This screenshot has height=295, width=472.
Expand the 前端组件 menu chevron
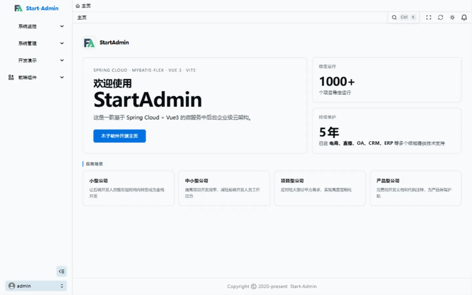pyautogui.click(x=62, y=77)
